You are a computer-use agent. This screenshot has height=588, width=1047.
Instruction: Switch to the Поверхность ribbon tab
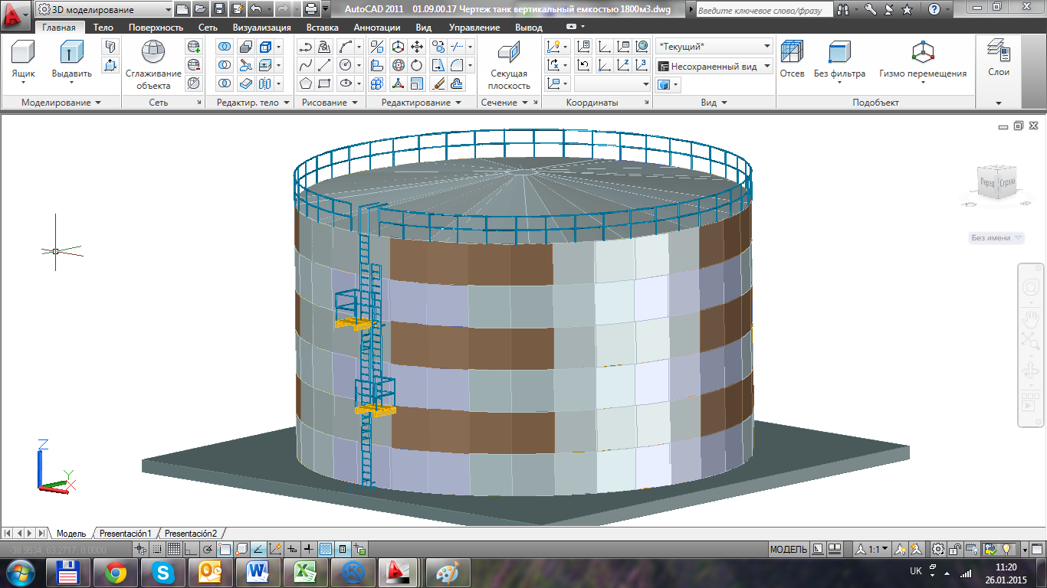click(156, 28)
